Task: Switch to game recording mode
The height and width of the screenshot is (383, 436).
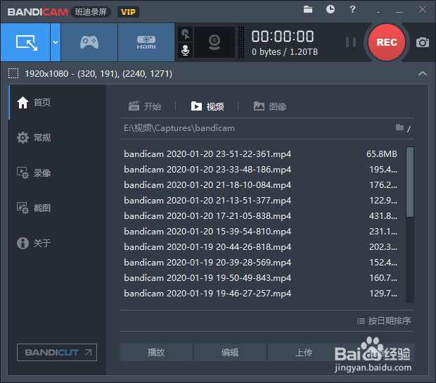Action: 89,42
